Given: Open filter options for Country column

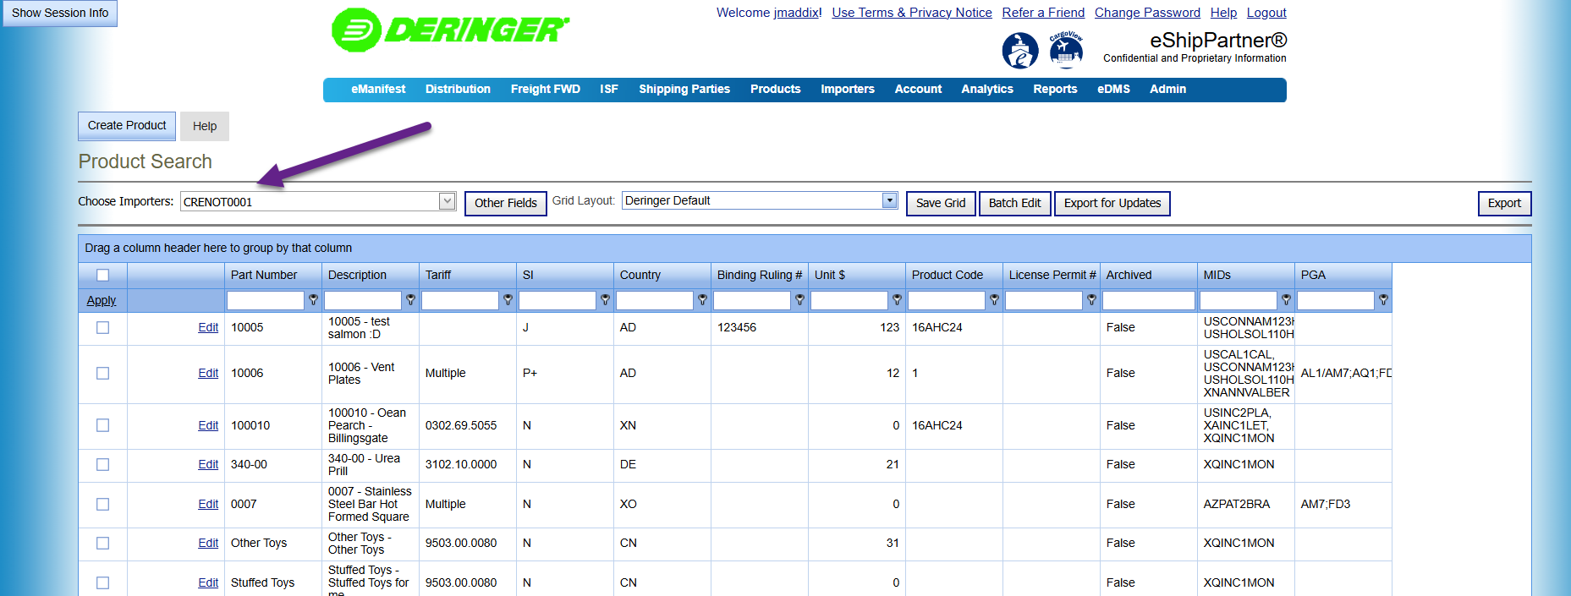Looking at the screenshot, I should click(702, 300).
